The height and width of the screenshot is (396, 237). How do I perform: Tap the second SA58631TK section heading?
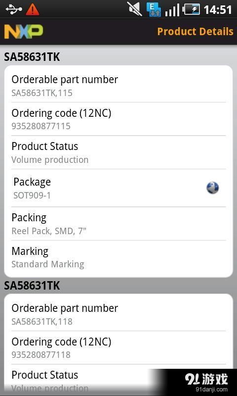pos(32,286)
